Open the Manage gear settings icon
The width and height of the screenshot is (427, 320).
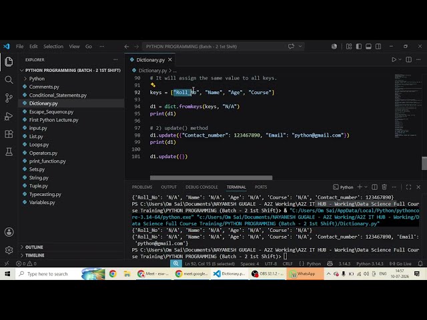9,250
